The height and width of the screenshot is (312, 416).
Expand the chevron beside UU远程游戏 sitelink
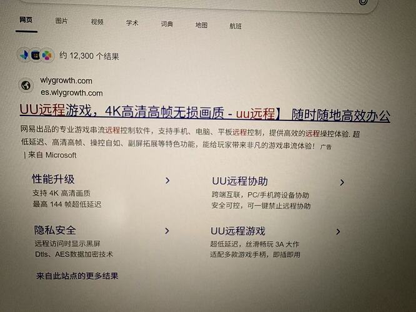pos(338,232)
